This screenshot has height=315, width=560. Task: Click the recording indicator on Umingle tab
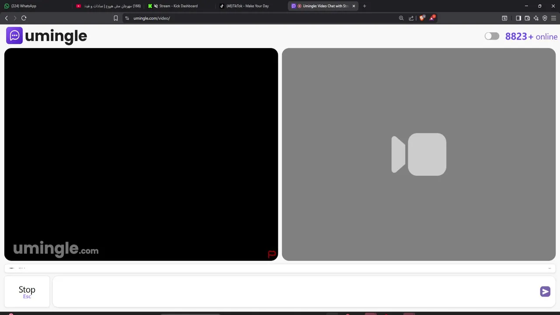coord(299,6)
